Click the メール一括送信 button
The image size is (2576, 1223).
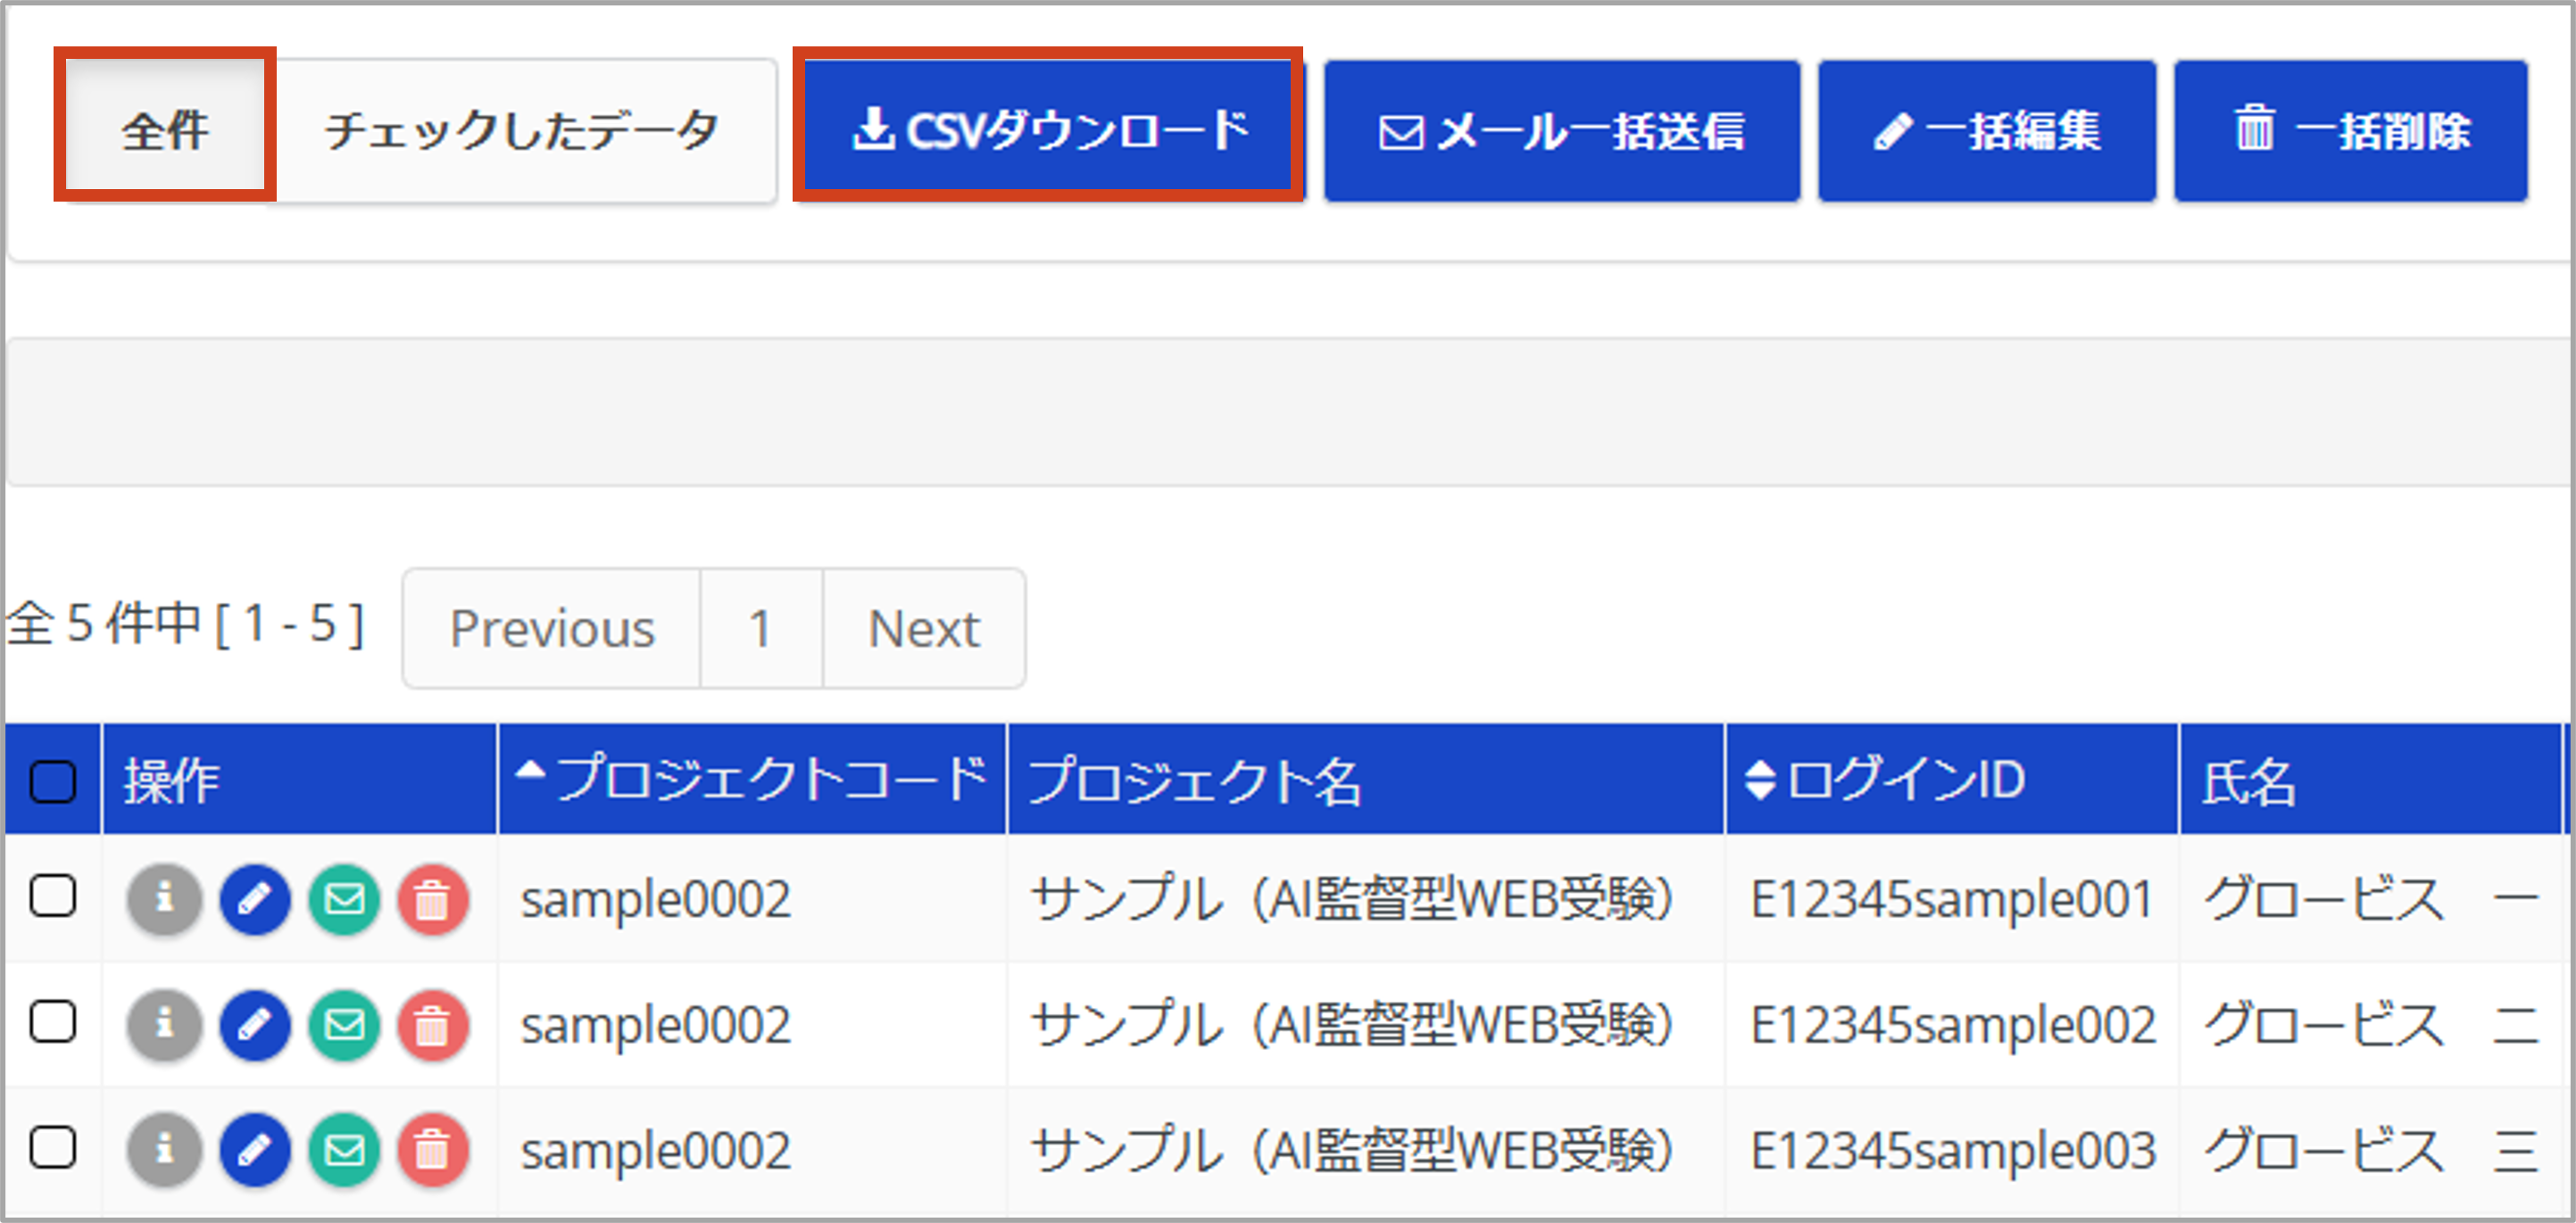1562,131
